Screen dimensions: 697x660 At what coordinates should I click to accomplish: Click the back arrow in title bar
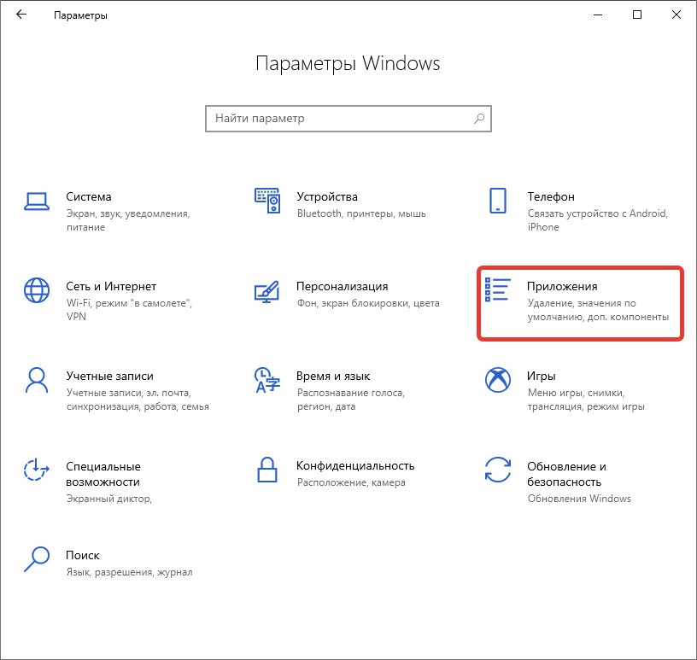[x=21, y=15]
